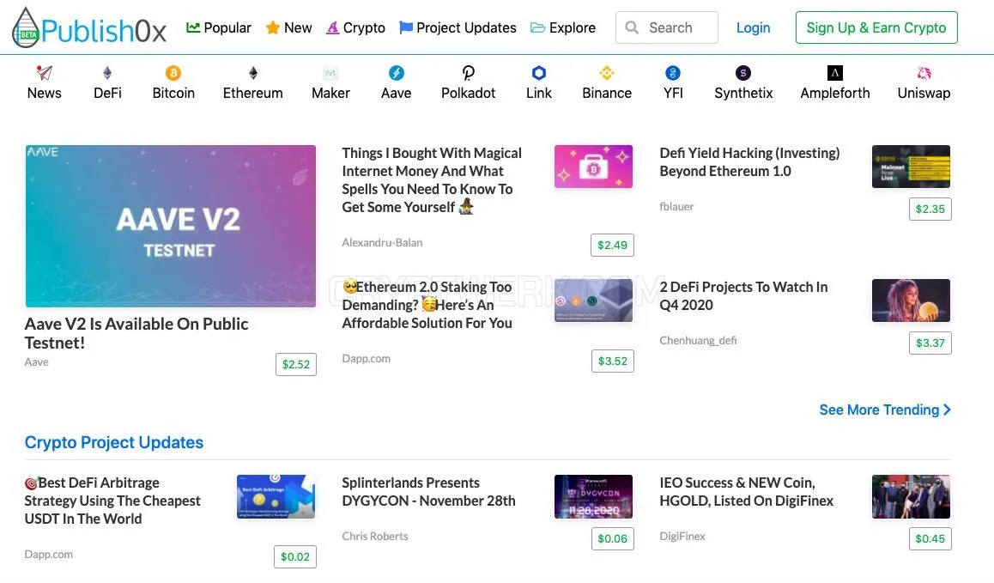Screen dimensions: 994x583
Task: Open the Crypto Project Updates heading link
Action: coord(114,442)
